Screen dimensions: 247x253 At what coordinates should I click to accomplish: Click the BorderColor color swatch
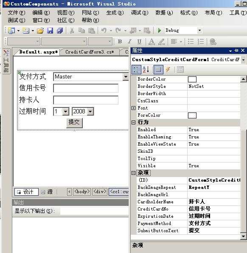click(192, 79)
